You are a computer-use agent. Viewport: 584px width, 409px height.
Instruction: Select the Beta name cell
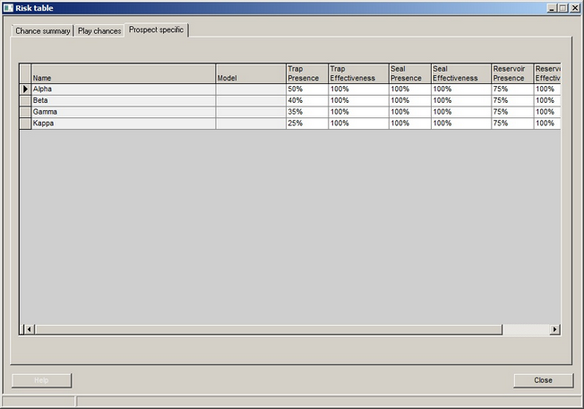tap(123, 100)
